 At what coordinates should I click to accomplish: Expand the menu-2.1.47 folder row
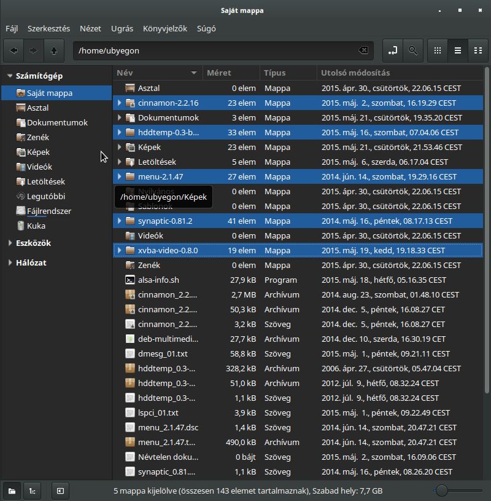(119, 176)
